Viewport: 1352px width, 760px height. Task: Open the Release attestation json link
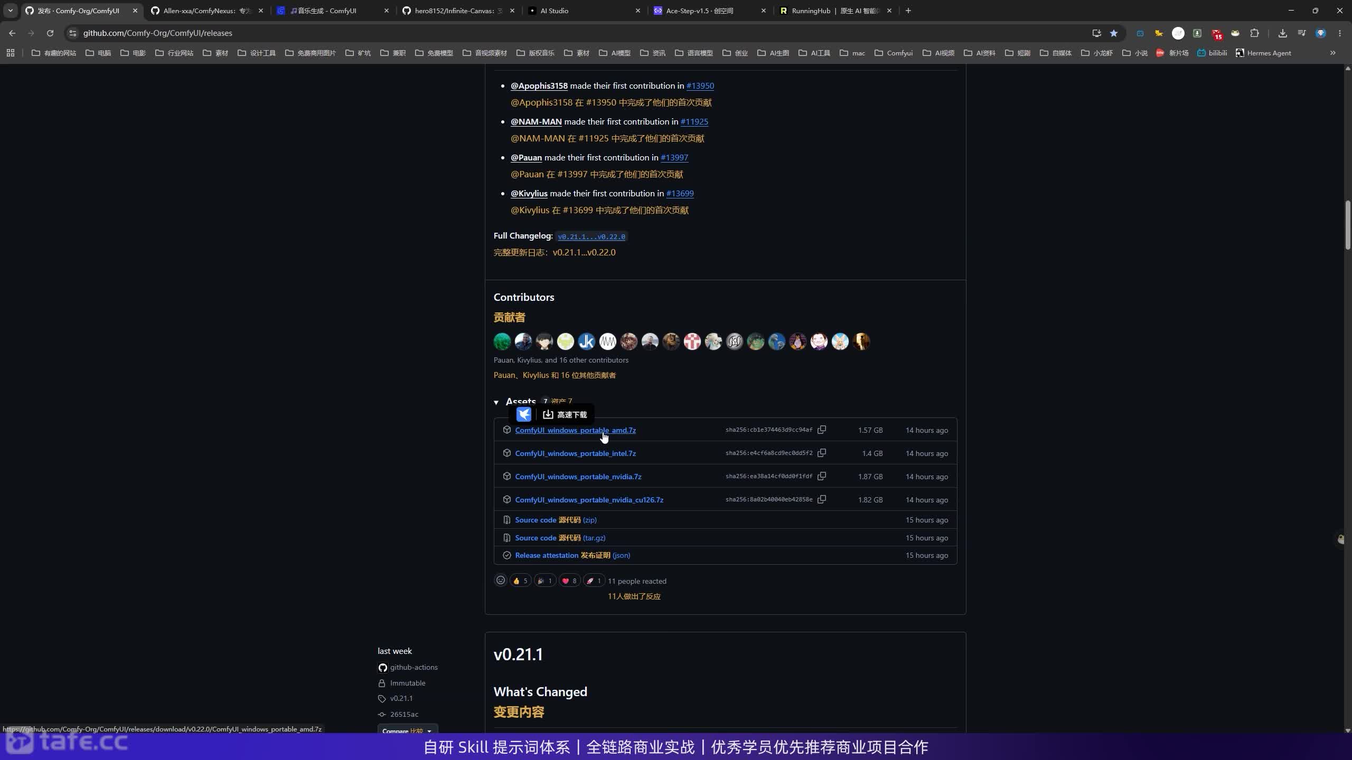click(572, 555)
